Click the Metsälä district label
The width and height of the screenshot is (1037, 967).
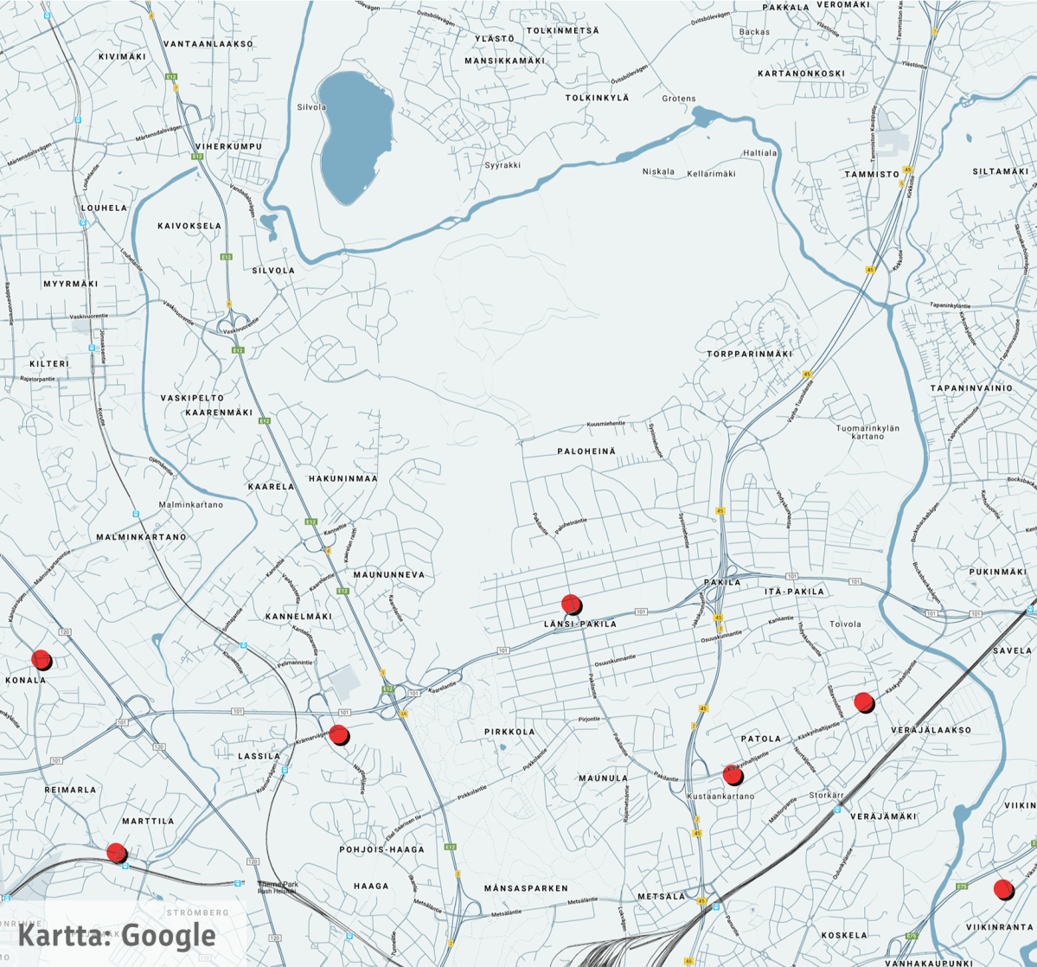(662, 896)
